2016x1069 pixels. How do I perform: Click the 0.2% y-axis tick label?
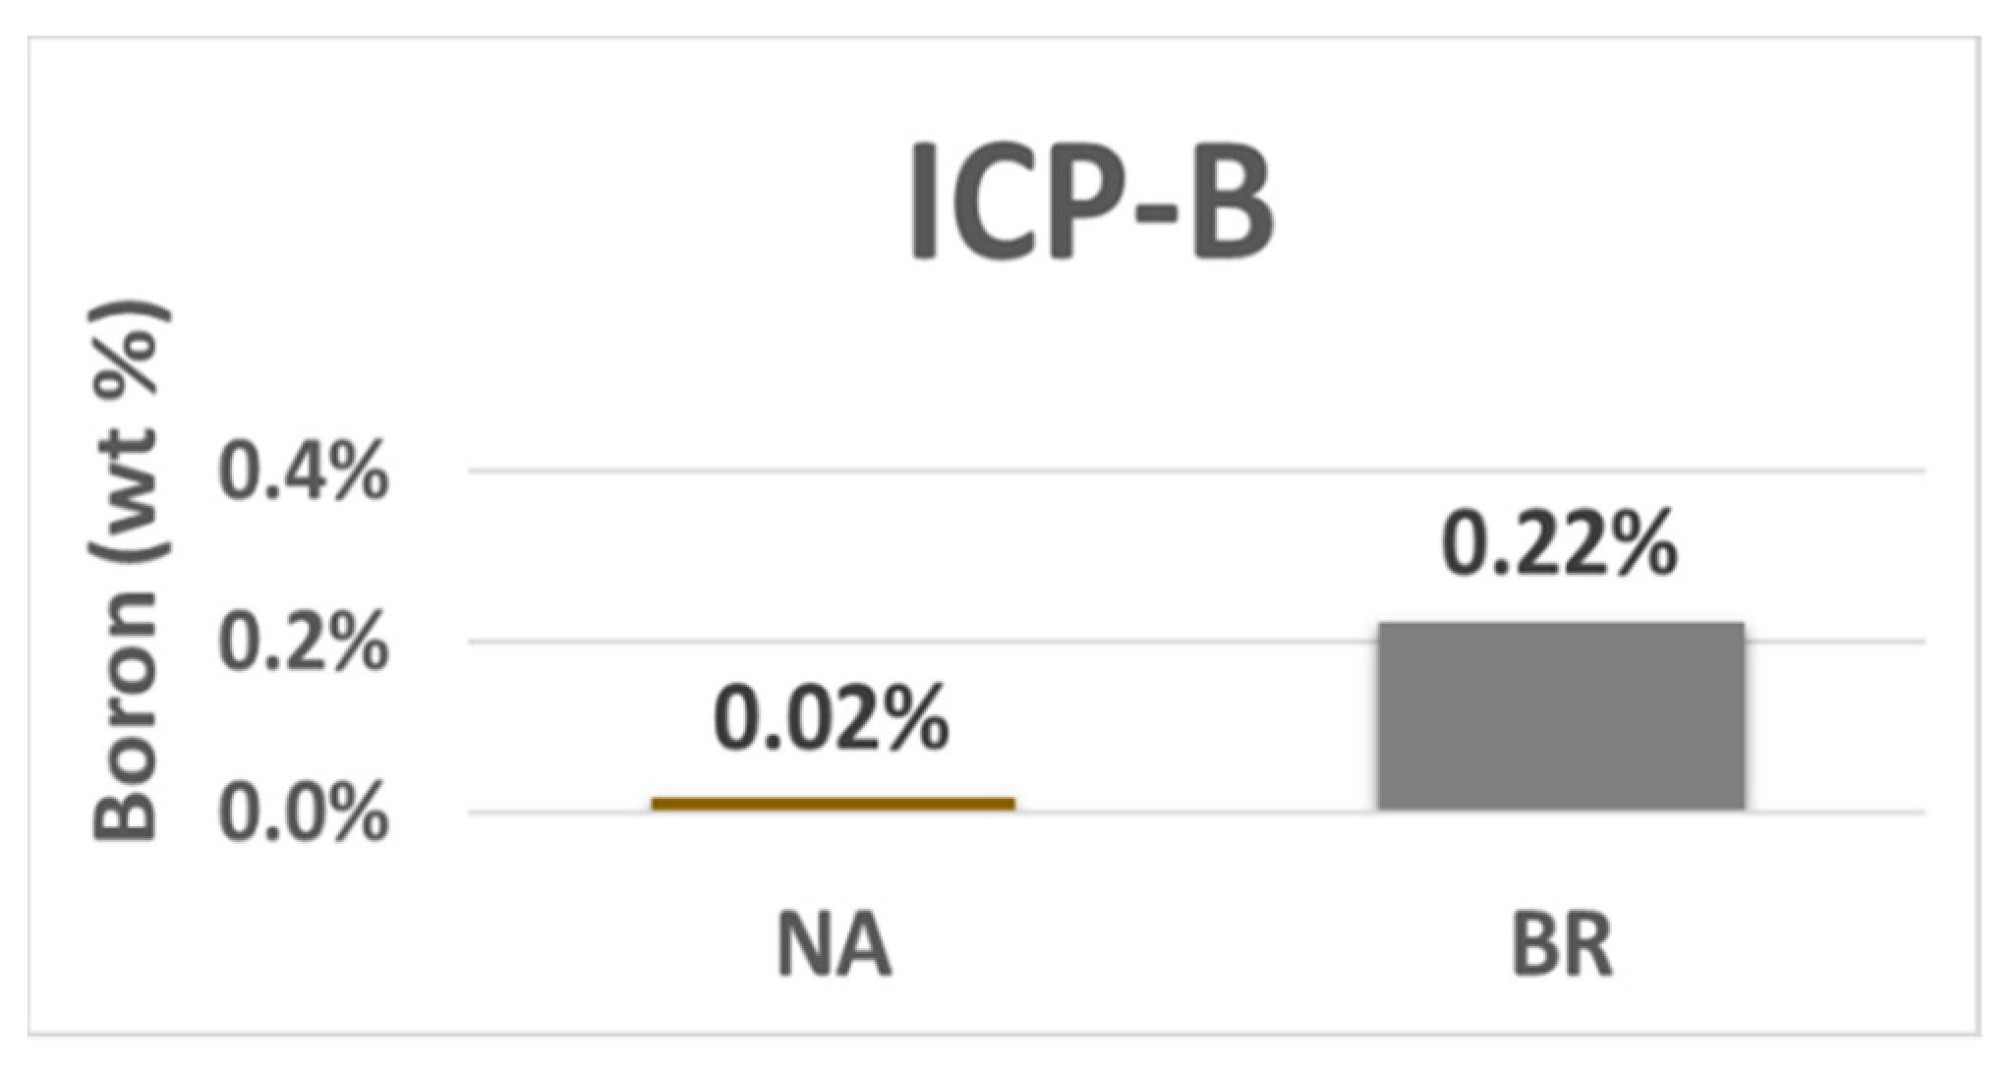pos(304,644)
